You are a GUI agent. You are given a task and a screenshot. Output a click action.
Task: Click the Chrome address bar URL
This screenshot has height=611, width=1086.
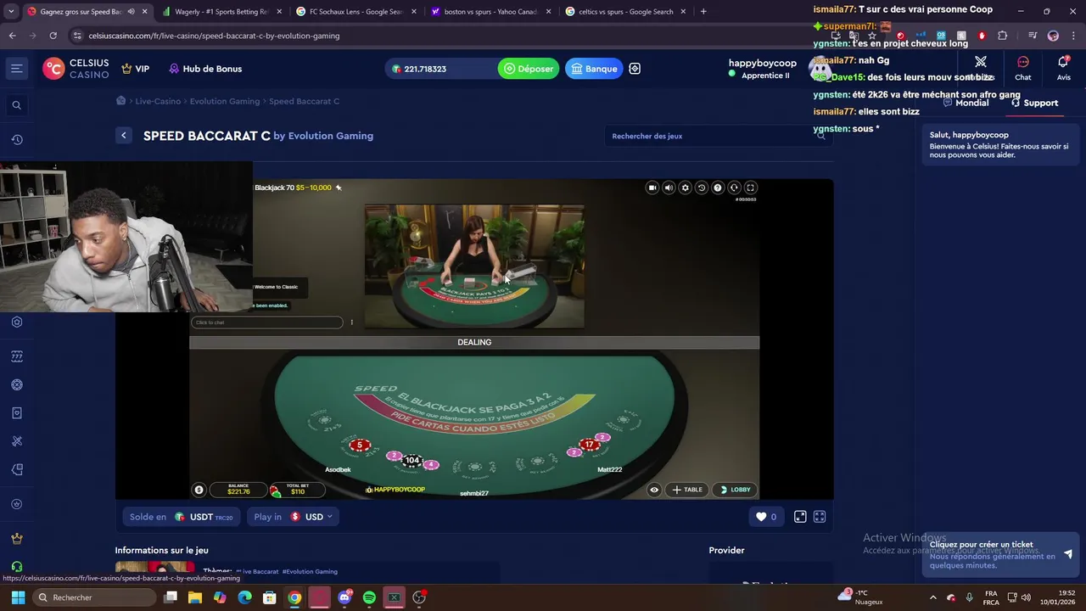pos(214,36)
